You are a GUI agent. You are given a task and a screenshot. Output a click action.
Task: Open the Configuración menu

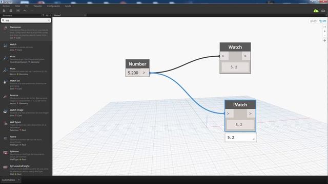53,6
